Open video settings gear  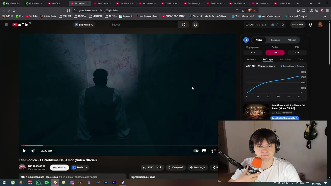[x=213, y=151]
